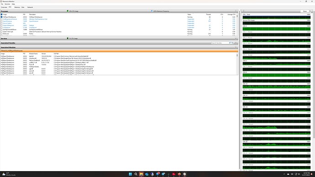This screenshot has width=315, height=177.
Task: Select the Windows Shell Experience Host description
Action: point(38,19)
